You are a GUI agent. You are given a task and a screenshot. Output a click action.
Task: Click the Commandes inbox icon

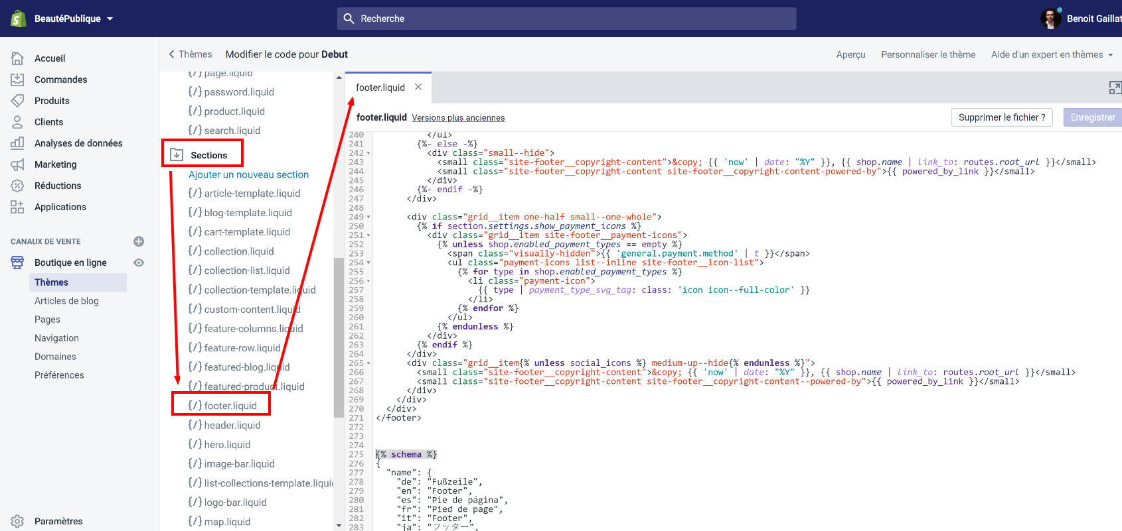tap(17, 80)
